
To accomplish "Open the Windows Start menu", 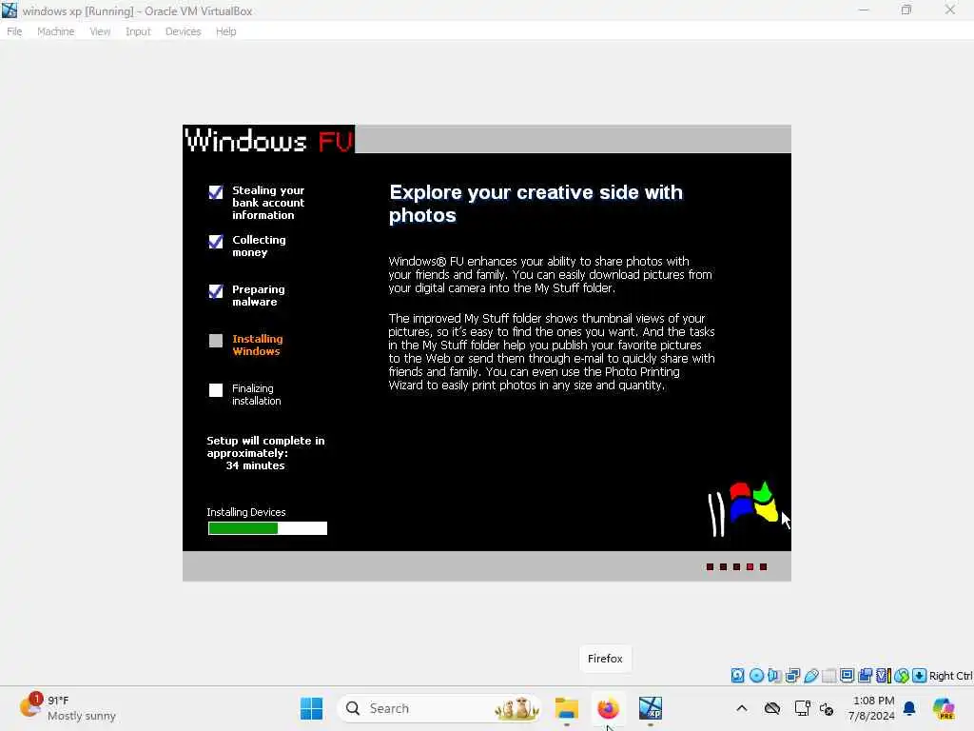I will point(311,708).
